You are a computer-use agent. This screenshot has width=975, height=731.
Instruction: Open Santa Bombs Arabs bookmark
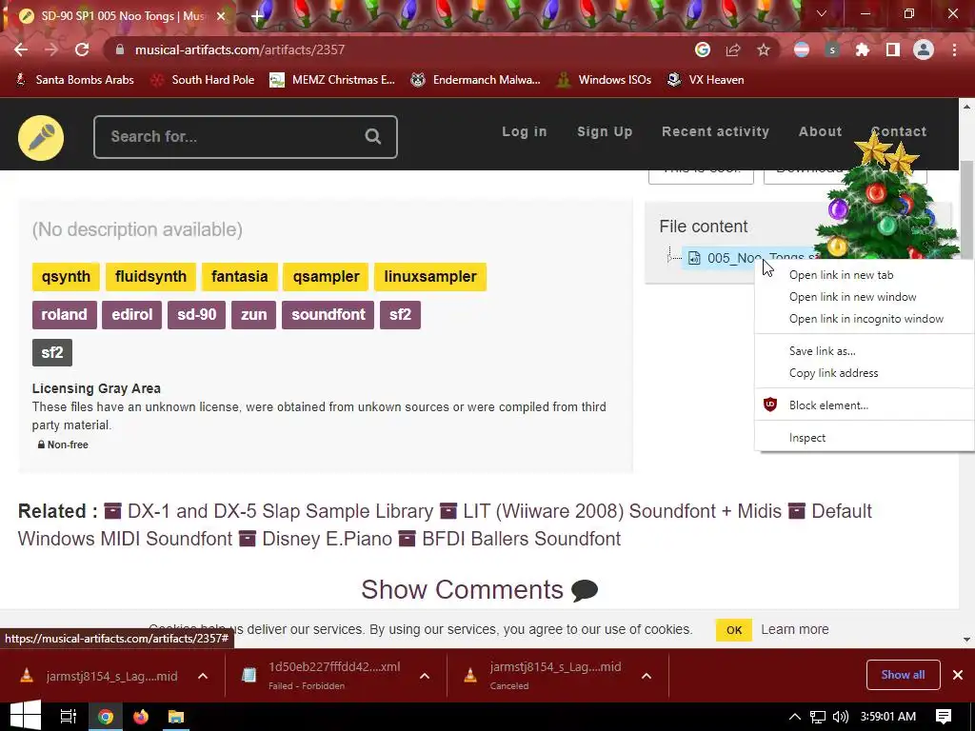74,80
